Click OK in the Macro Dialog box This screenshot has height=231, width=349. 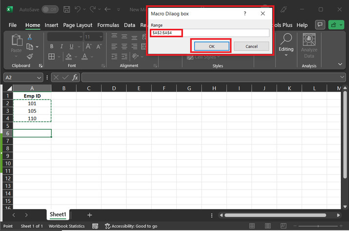(211, 46)
